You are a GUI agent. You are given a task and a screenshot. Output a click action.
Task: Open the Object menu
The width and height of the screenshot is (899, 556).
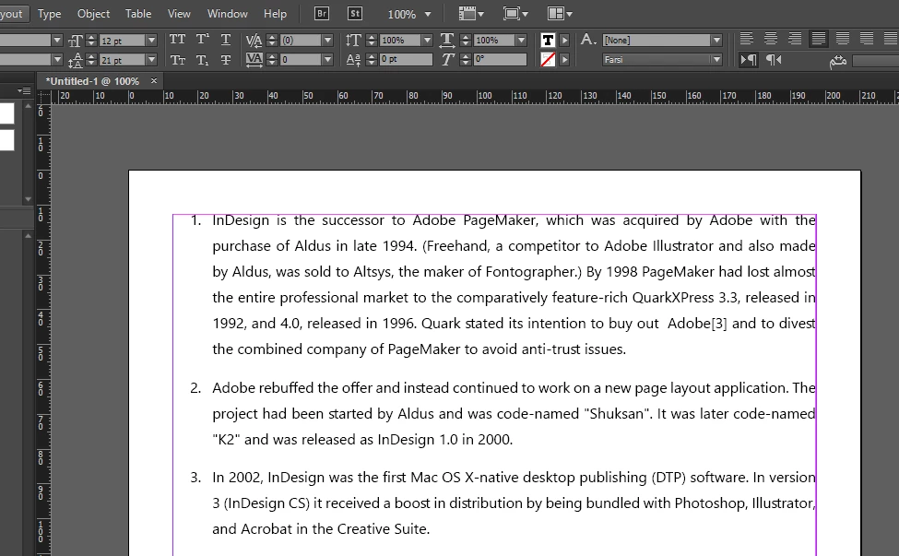pos(93,14)
